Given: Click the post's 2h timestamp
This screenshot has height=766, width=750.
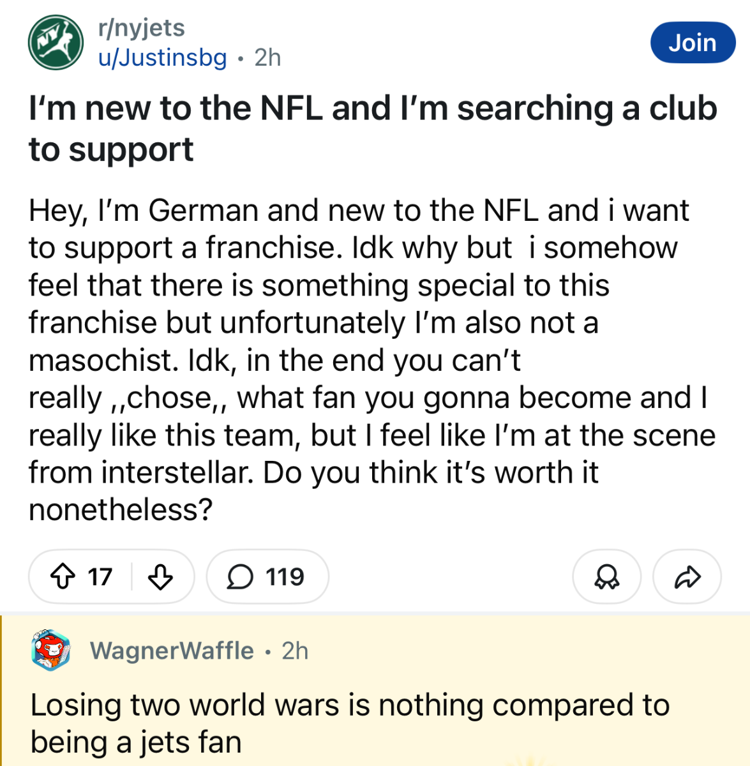Looking at the screenshot, I should pos(267,57).
